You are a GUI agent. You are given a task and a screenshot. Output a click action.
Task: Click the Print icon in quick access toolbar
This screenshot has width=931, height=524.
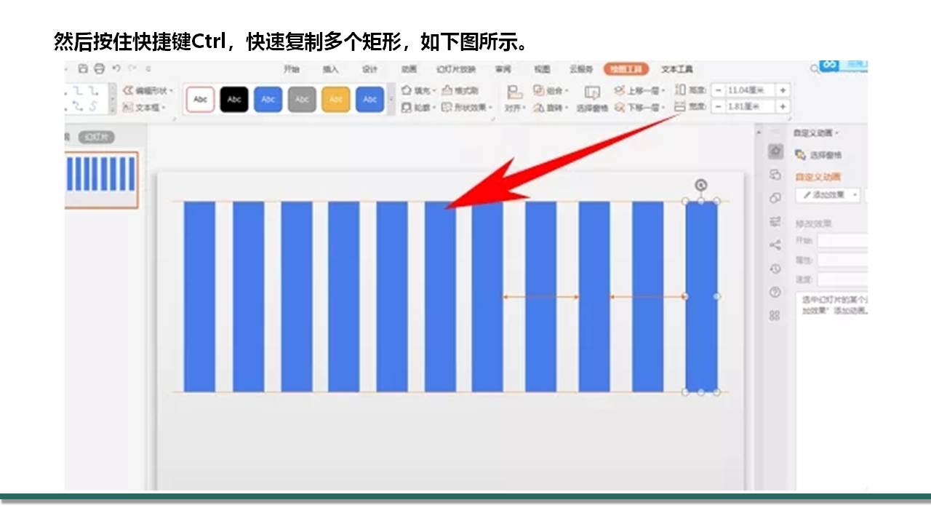point(99,68)
